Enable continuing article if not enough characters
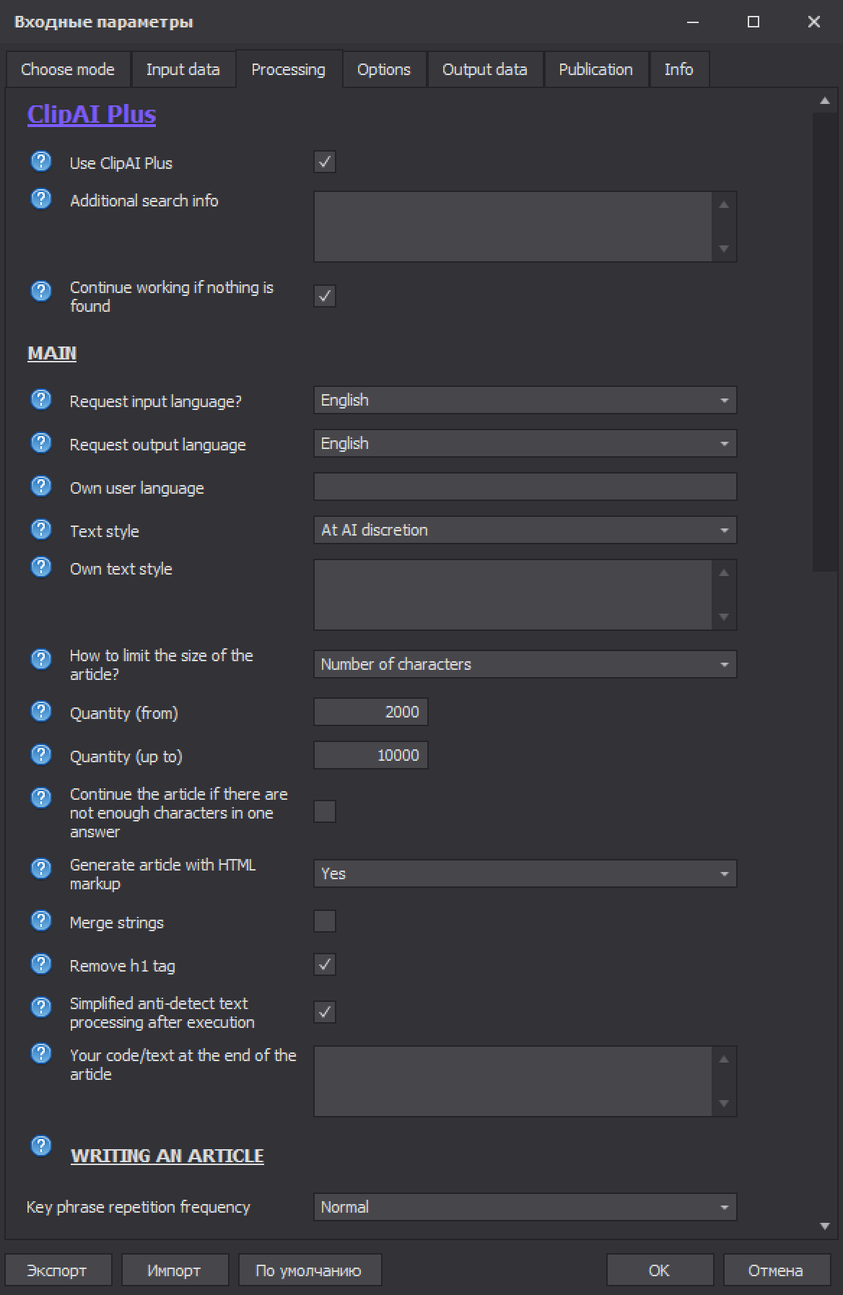The height and width of the screenshot is (1295, 843). 325,811
